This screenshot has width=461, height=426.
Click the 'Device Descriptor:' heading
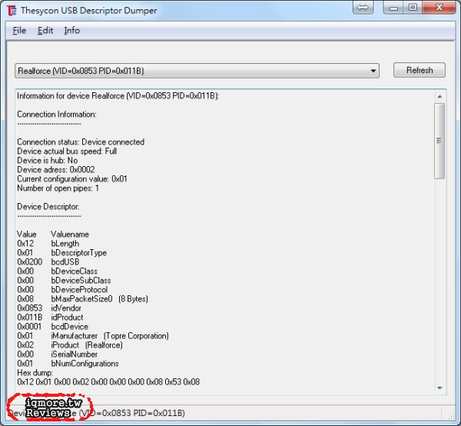pos(48,207)
